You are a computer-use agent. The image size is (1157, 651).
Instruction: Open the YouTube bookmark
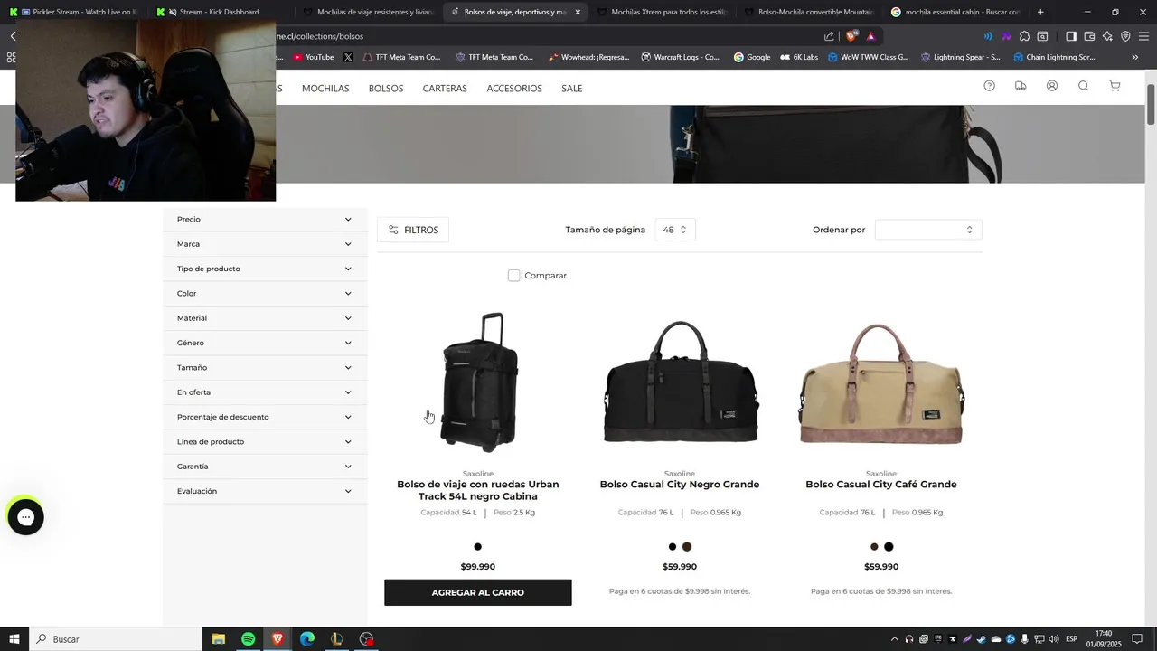click(x=313, y=57)
